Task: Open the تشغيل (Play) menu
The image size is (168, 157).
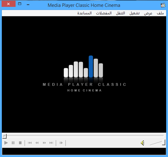Action: click(x=135, y=13)
